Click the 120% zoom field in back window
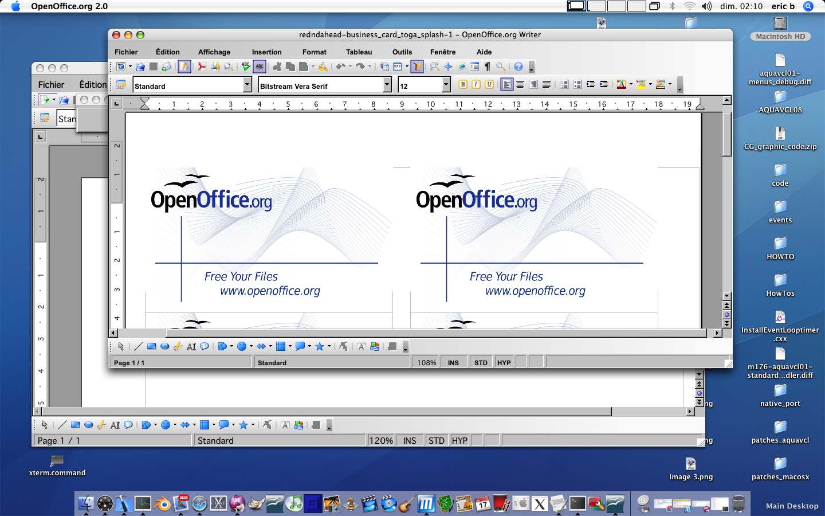Viewport: 825px width, 516px height. coord(381,440)
